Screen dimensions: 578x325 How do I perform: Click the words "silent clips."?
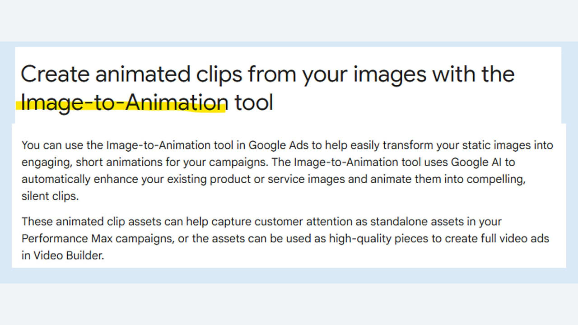click(x=50, y=196)
